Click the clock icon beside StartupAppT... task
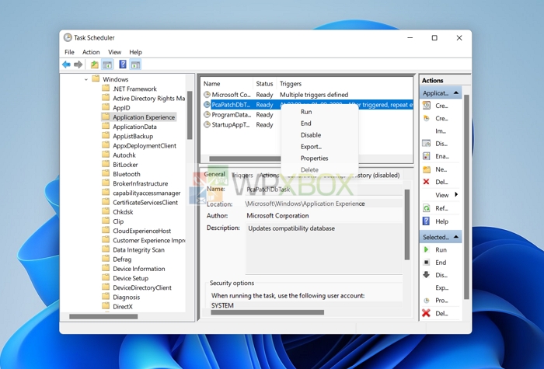The height and width of the screenshot is (369, 544). pyautogui.click(x=207, y=124)
